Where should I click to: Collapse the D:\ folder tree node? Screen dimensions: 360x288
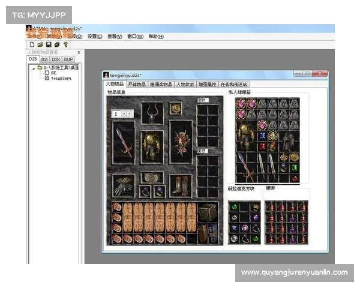[x=33, y=68]
